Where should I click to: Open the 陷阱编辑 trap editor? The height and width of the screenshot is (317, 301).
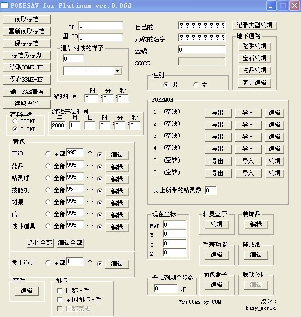[x=255, y=46]
